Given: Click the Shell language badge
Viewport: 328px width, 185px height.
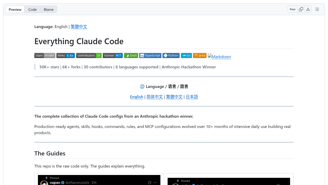Looking at the screenshot, I should 131,55.
